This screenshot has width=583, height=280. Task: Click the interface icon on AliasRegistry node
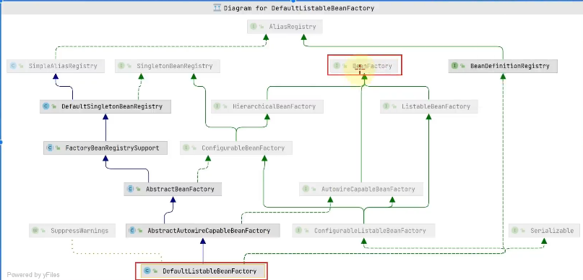coord(254,27)
